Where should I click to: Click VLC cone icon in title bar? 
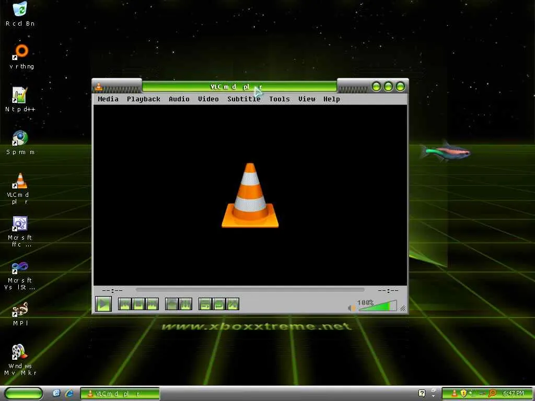tap(99, 87)
